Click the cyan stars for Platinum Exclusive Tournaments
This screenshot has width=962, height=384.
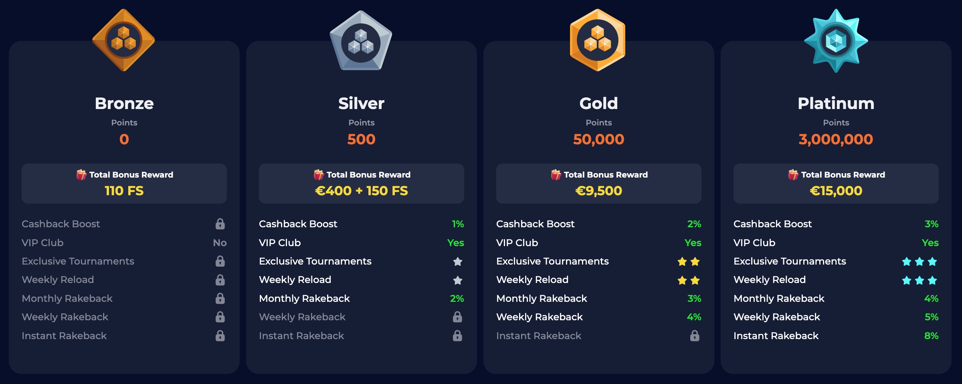point(920,261)
